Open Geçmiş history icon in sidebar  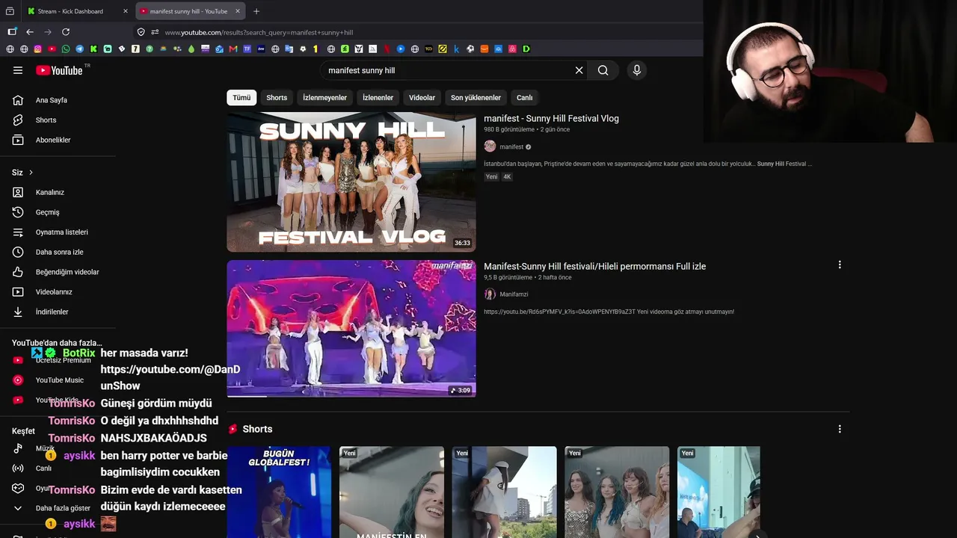click(18, 212)
